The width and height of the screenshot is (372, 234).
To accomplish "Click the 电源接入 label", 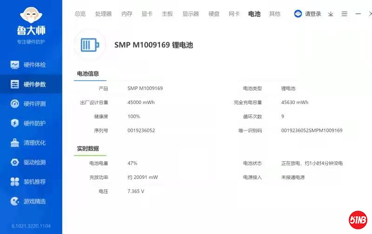I will [252, 178].
